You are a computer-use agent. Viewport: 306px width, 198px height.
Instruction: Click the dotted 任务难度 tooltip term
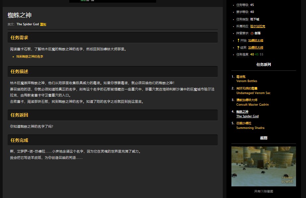pyautogui.click(x=242, y=54)
